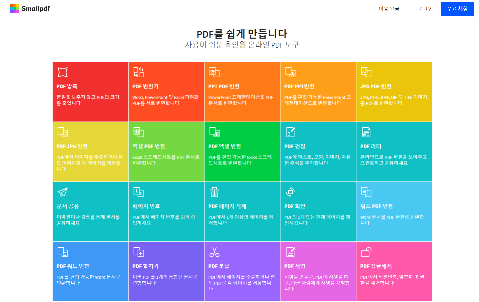Select the PPT PDF 변환 title
This screenshot has height=302, width=479.
224,87
